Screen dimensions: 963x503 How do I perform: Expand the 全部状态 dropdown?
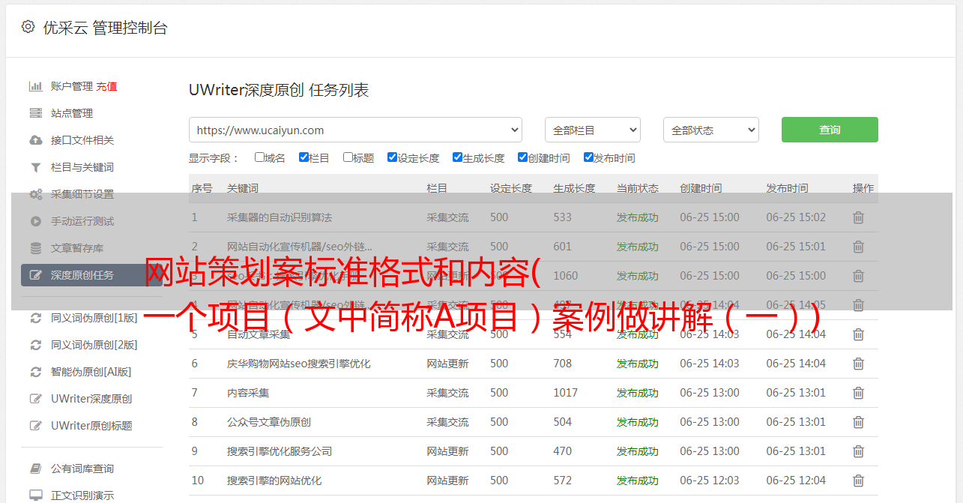click(711, 130)
